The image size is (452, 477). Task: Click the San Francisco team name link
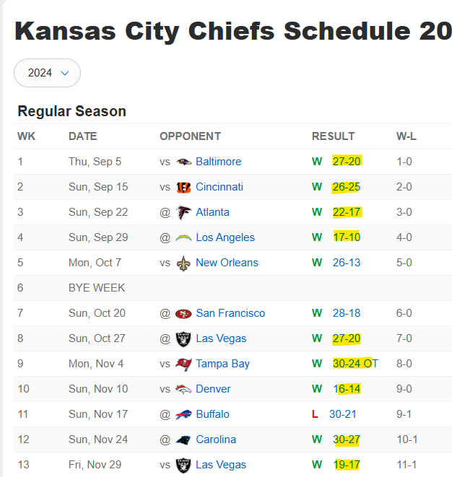230,313
